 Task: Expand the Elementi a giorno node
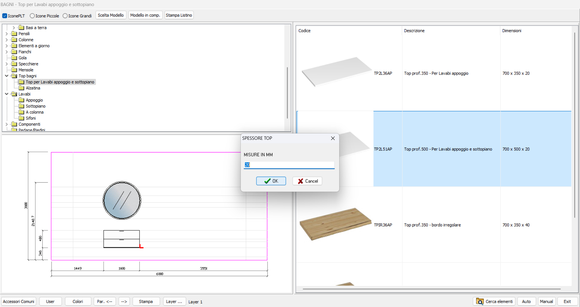click(7, 46)
